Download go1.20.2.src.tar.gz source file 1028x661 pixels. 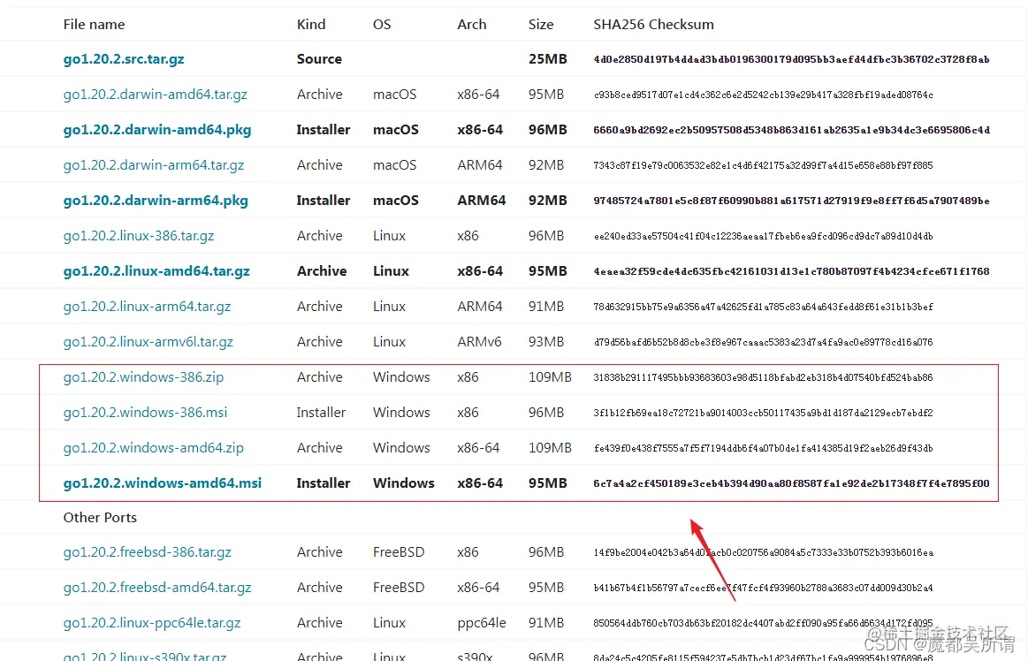click(x=123, y=59)
